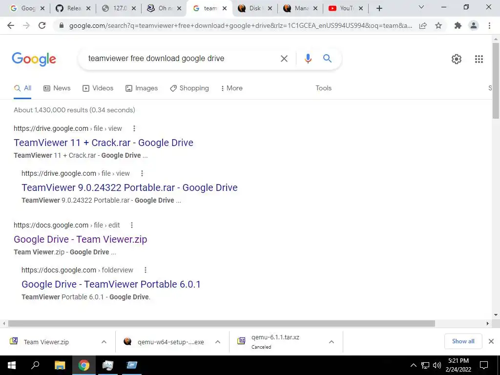Expand Team Viewer.zip download options
500x375 pixels.
tap(104, 342)
